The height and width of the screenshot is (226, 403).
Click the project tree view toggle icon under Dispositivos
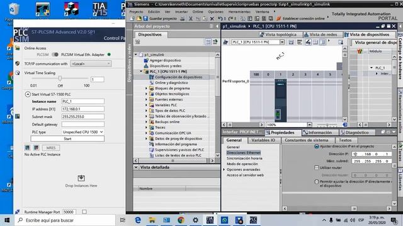[x=208, y=41]
